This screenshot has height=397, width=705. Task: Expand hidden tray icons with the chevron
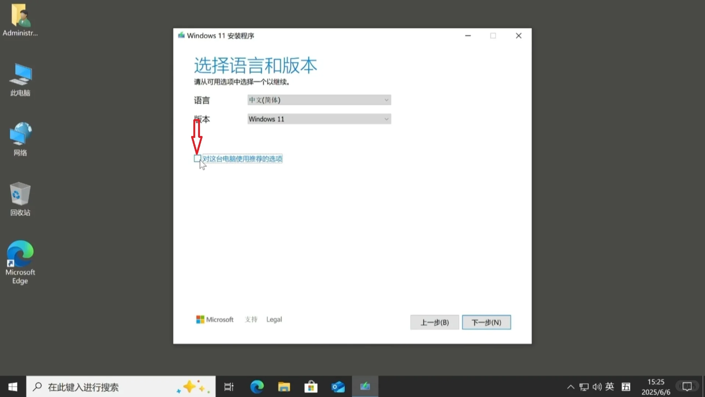570,386
